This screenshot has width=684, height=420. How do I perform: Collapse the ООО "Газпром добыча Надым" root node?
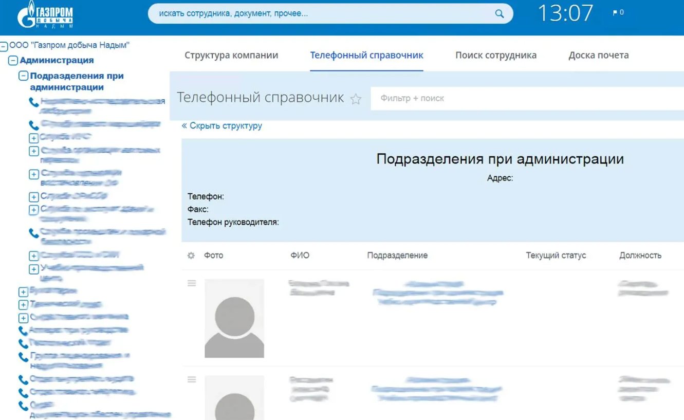[x=4, y=46]
